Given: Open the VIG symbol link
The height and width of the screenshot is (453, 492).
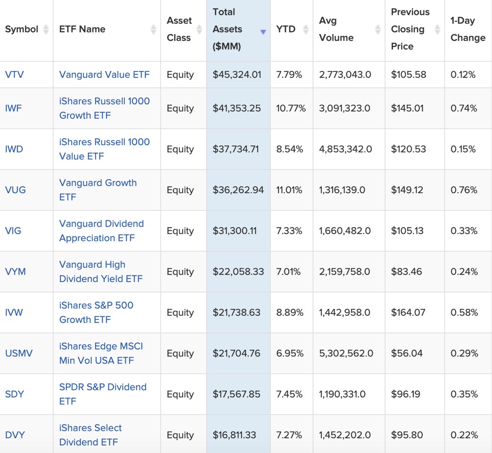Looking at the screenshot, I should [x=13, y=230].
